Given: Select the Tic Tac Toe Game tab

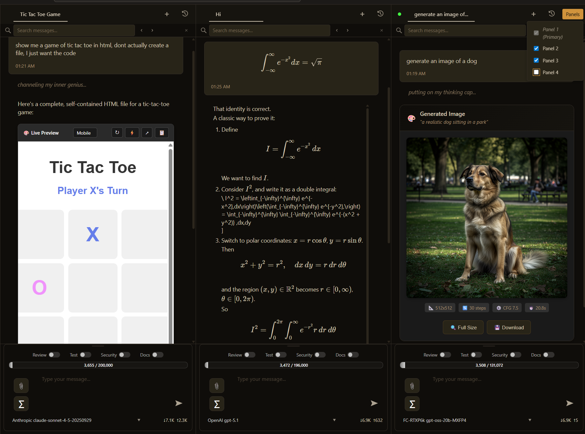Looking at the screenshot, I should coord(40,14).
